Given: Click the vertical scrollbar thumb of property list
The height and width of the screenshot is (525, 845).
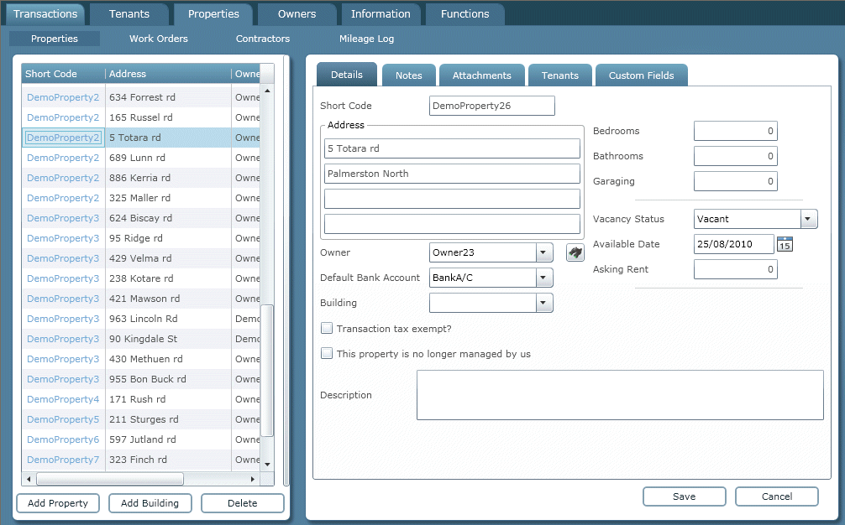Looking at the screenshot, I should (267, 370).
